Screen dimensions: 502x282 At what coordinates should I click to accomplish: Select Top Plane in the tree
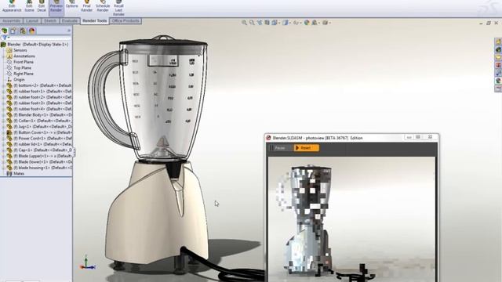23,68
